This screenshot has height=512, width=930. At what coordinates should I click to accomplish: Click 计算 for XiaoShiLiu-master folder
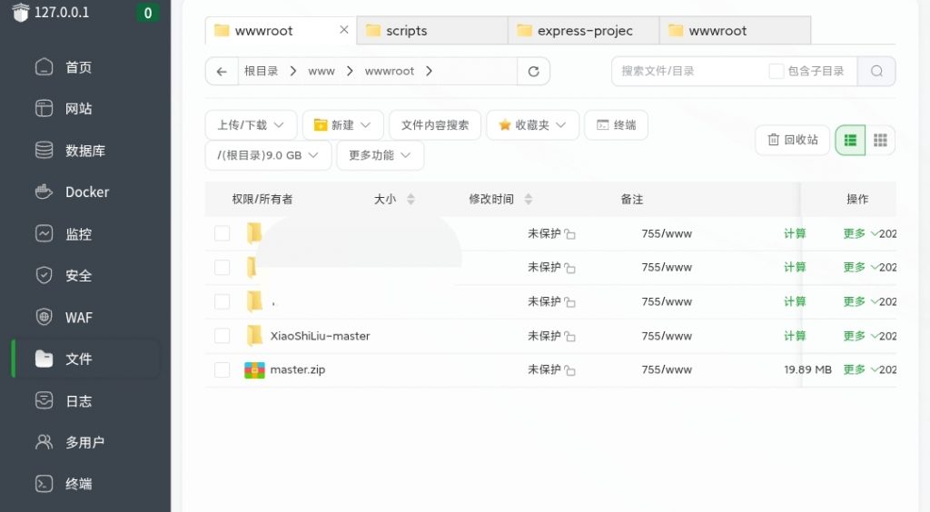coord(795,336)
